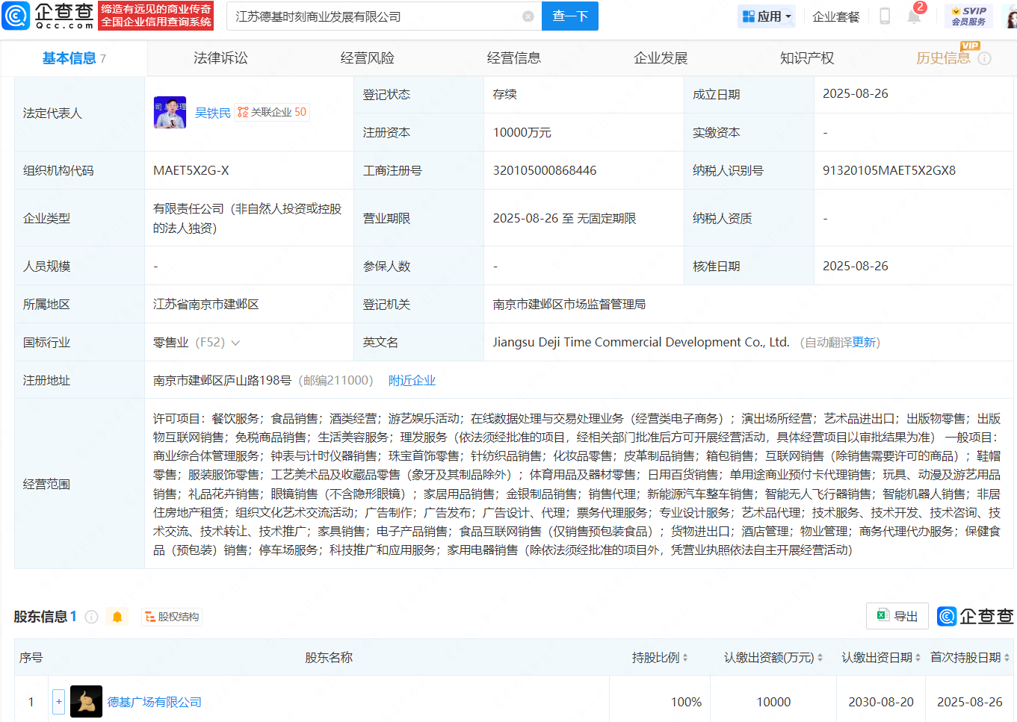
Task: Open the 应用 dropdown menu
Action: point(767,16)
